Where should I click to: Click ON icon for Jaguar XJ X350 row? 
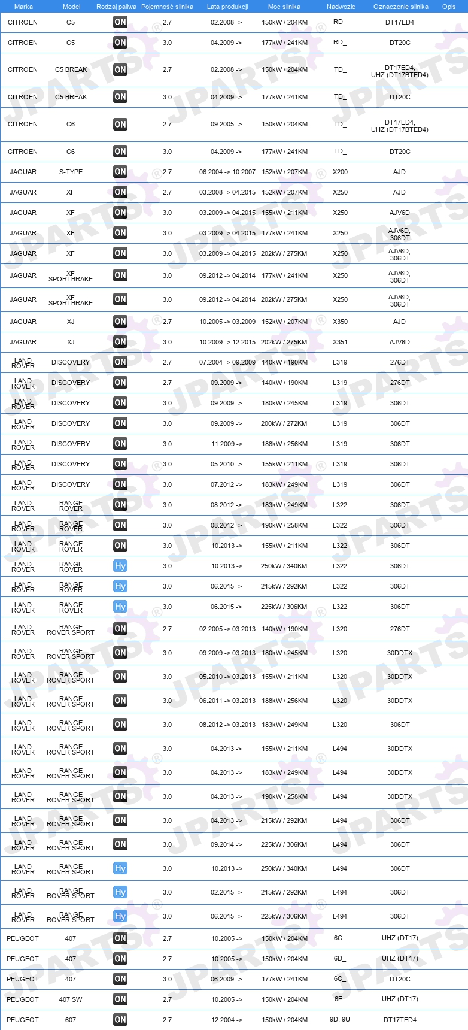[120, 322]
